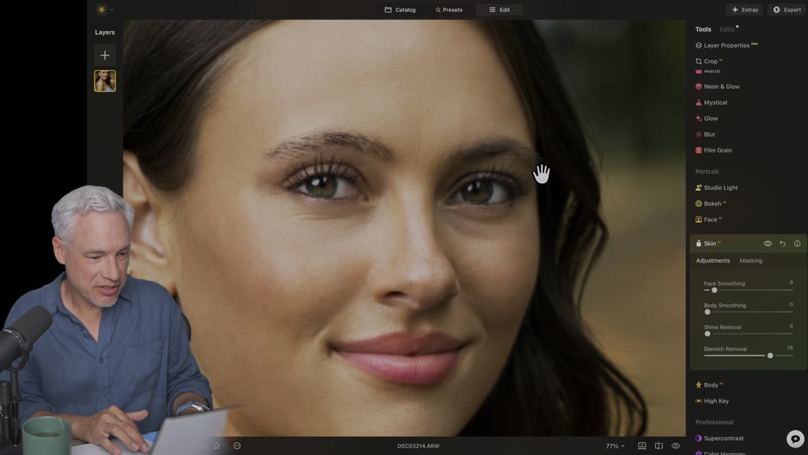The width and height of the screenshot is (808, 455).
Task: Click the Shine Removal slider handle
Action: (x=707, y=334)
